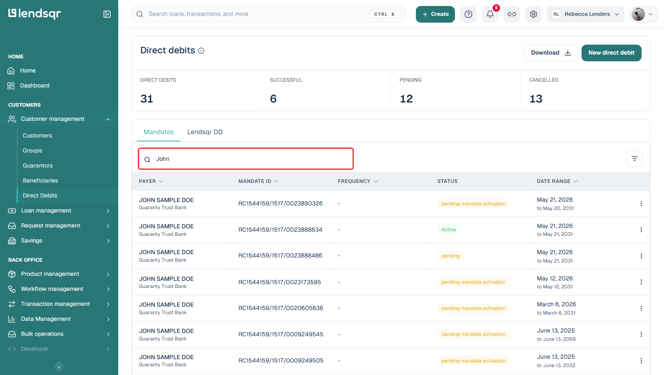Open Rebecca Lenders organization dropdown
668x375 pixels.
(585, 14)
